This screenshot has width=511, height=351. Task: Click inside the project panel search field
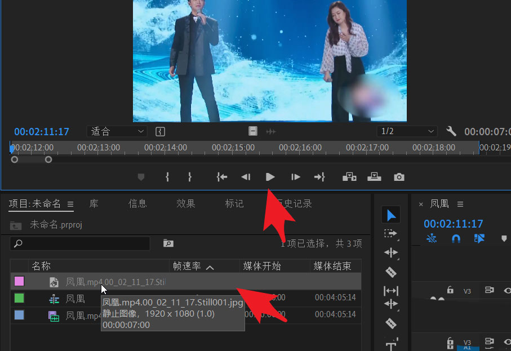[x=79, y=243]
